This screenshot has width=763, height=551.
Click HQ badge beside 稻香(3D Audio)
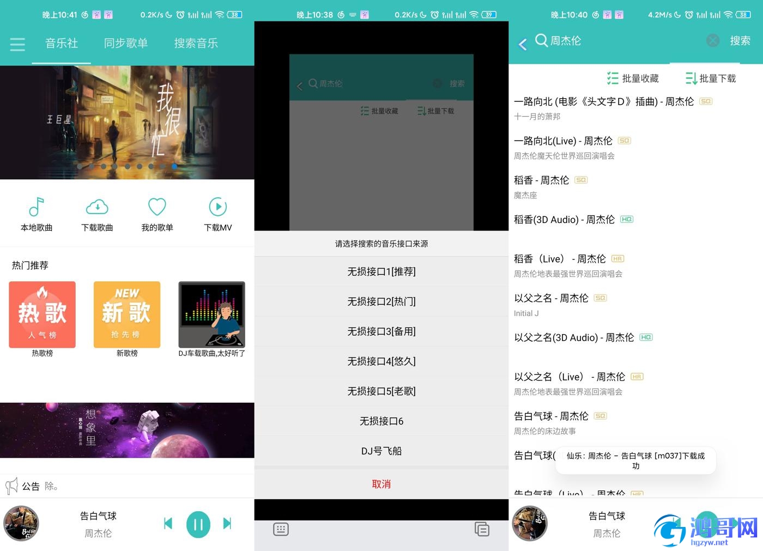coord(627,219)
